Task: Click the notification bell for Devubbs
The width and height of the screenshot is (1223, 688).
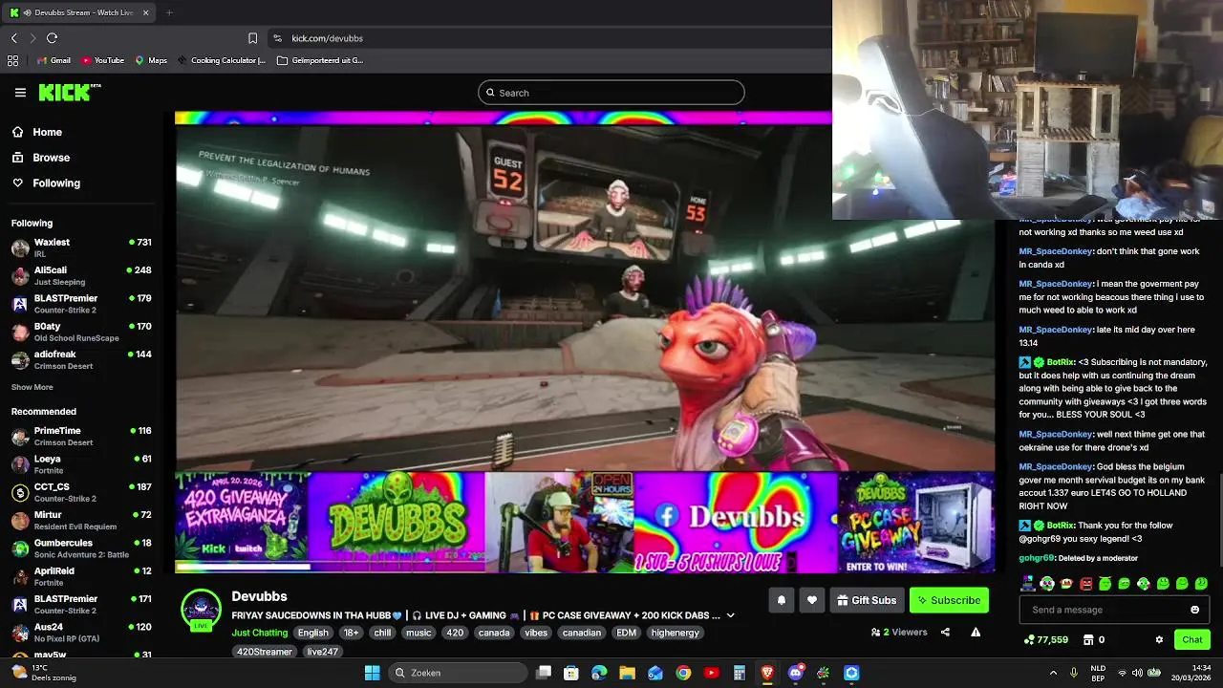Action: 781,600
